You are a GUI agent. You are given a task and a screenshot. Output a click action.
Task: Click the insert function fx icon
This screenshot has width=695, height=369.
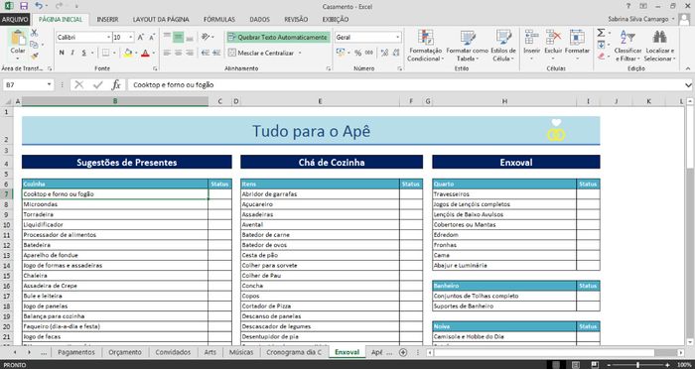coord(116,84)
